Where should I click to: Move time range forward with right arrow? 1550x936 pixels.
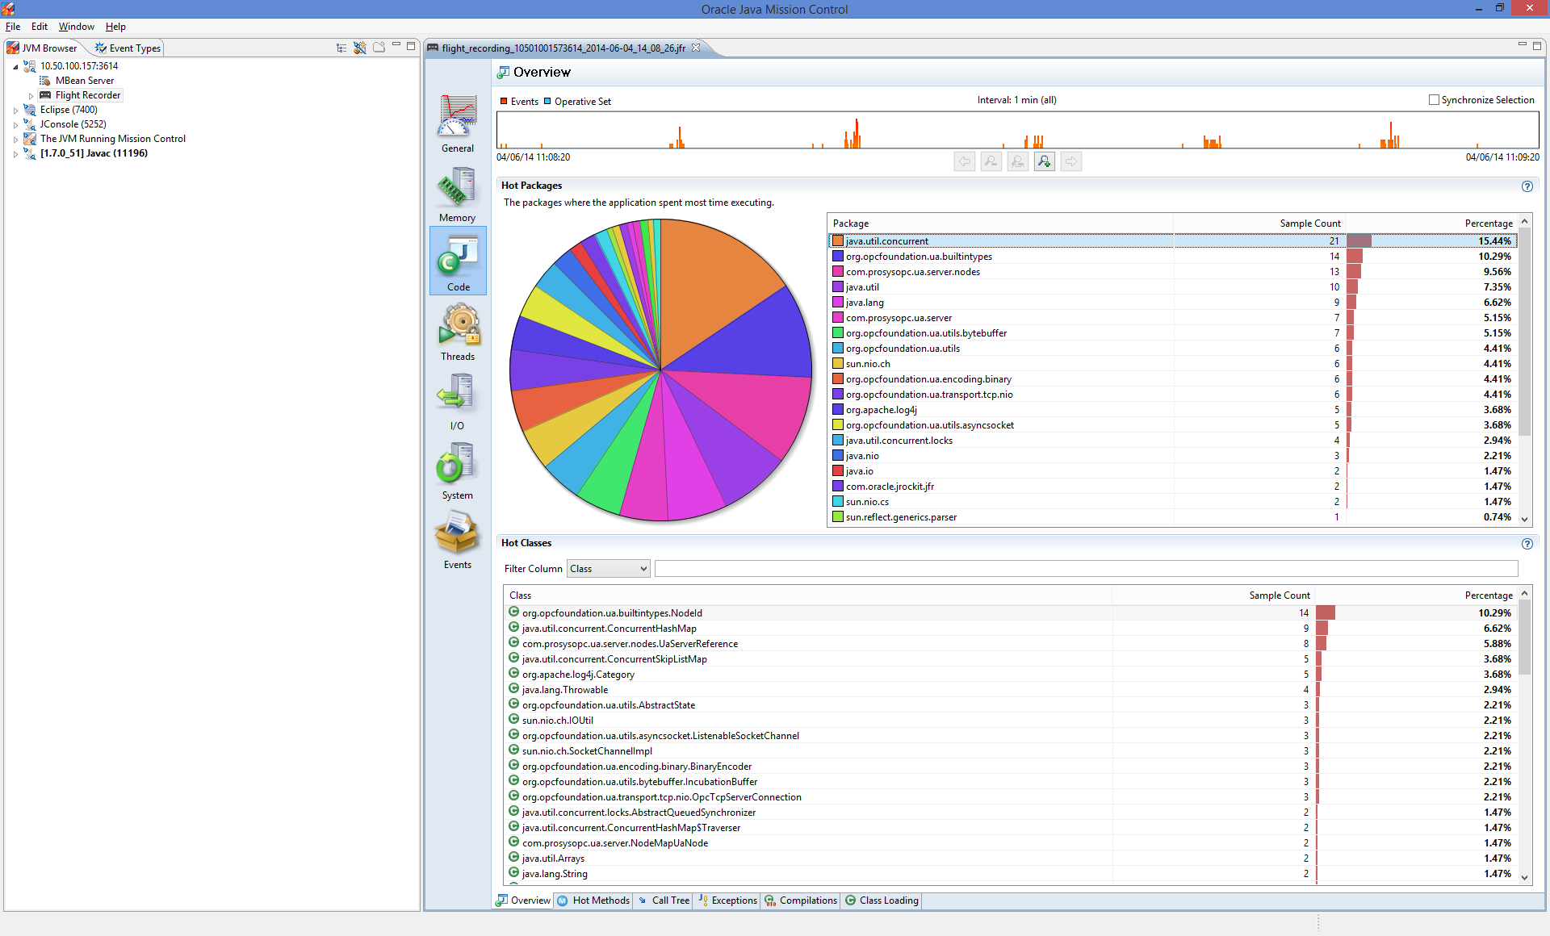pos(1071,161)
